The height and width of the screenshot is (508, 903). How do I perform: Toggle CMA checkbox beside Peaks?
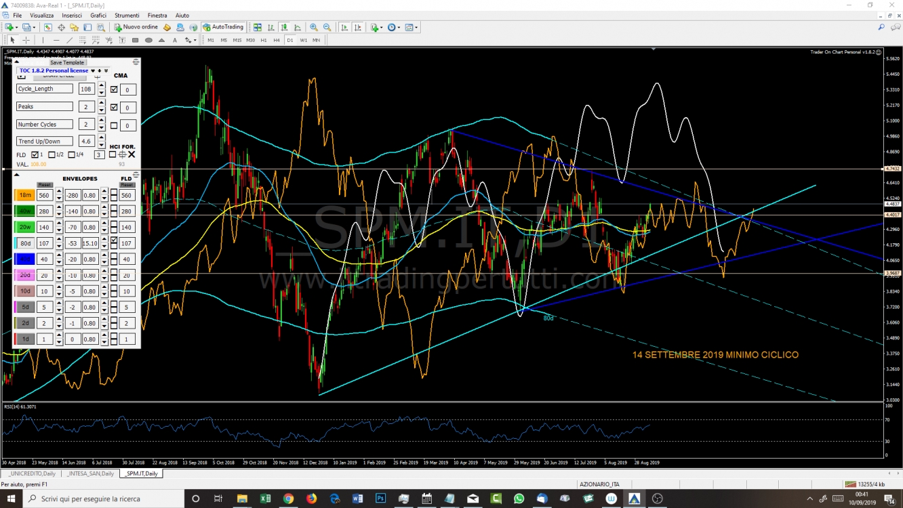coord(114,107)
